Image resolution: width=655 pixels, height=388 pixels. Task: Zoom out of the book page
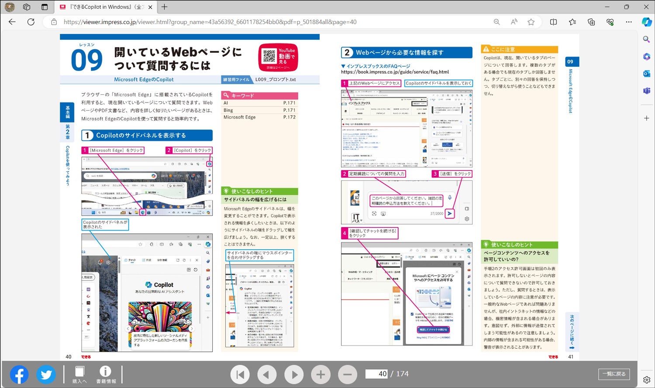(347, 374)
